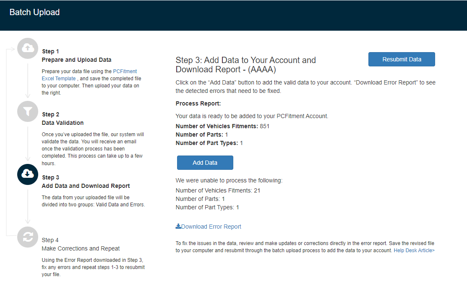467x298 pixels.
Task: Select the Prepare and Upload Data heading
Action: [x=76, y=60]
